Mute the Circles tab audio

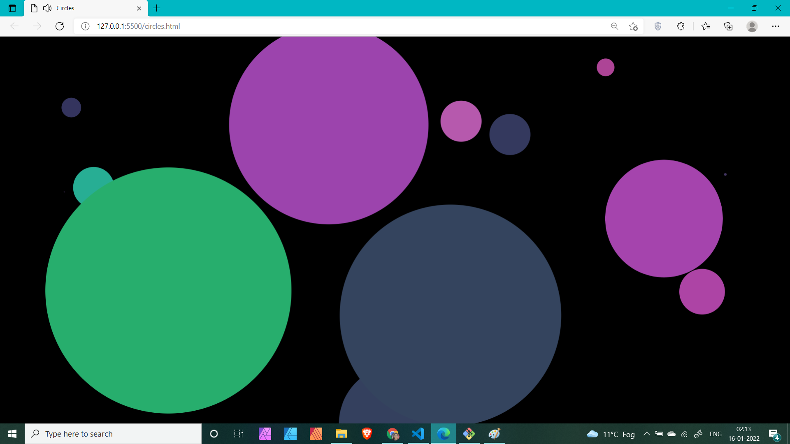47,8
